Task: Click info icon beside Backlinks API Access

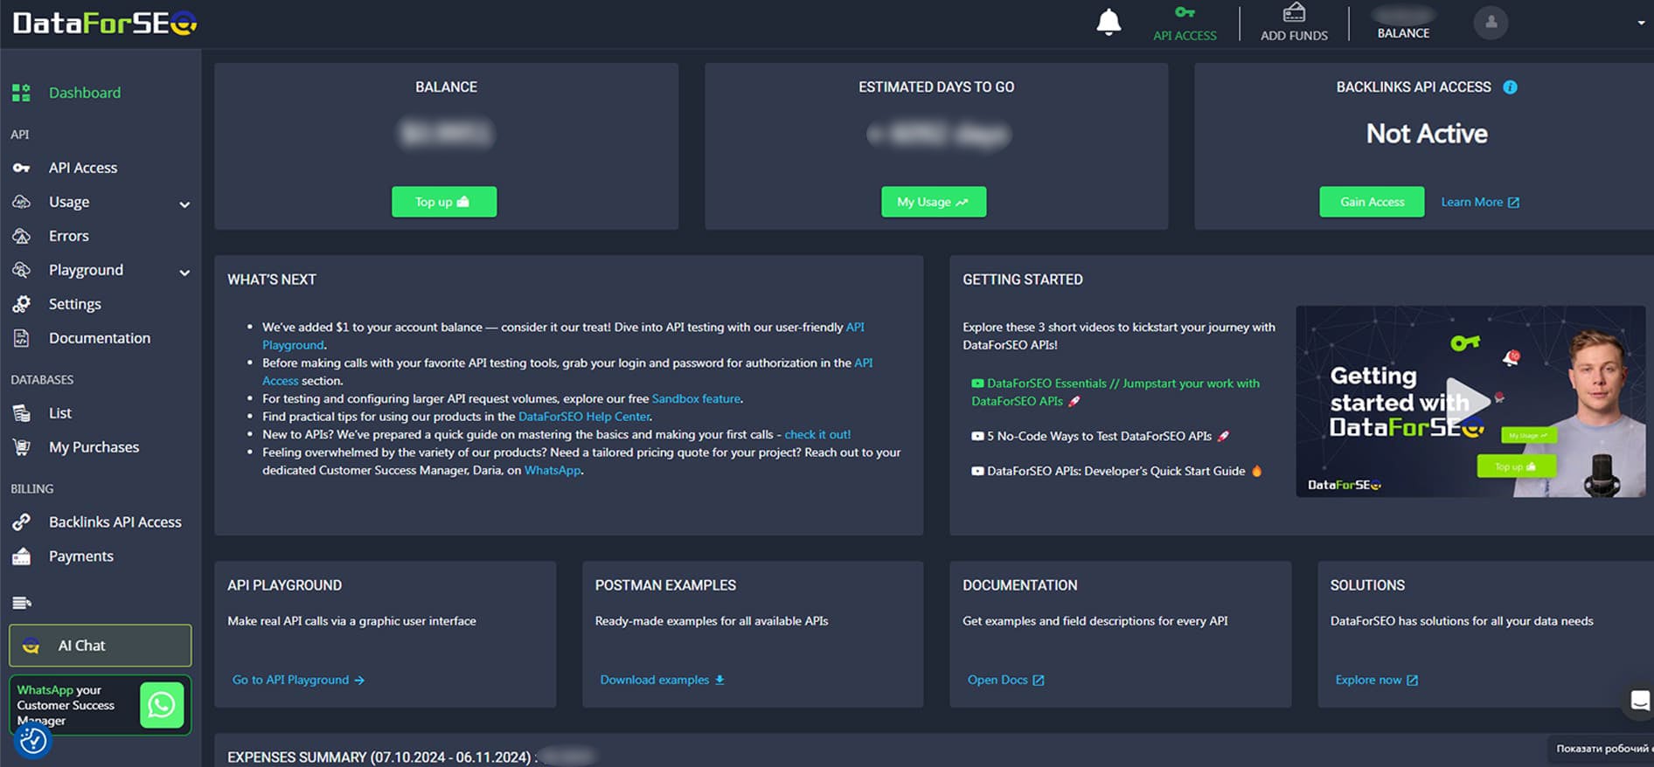Action: (1510, 87)
